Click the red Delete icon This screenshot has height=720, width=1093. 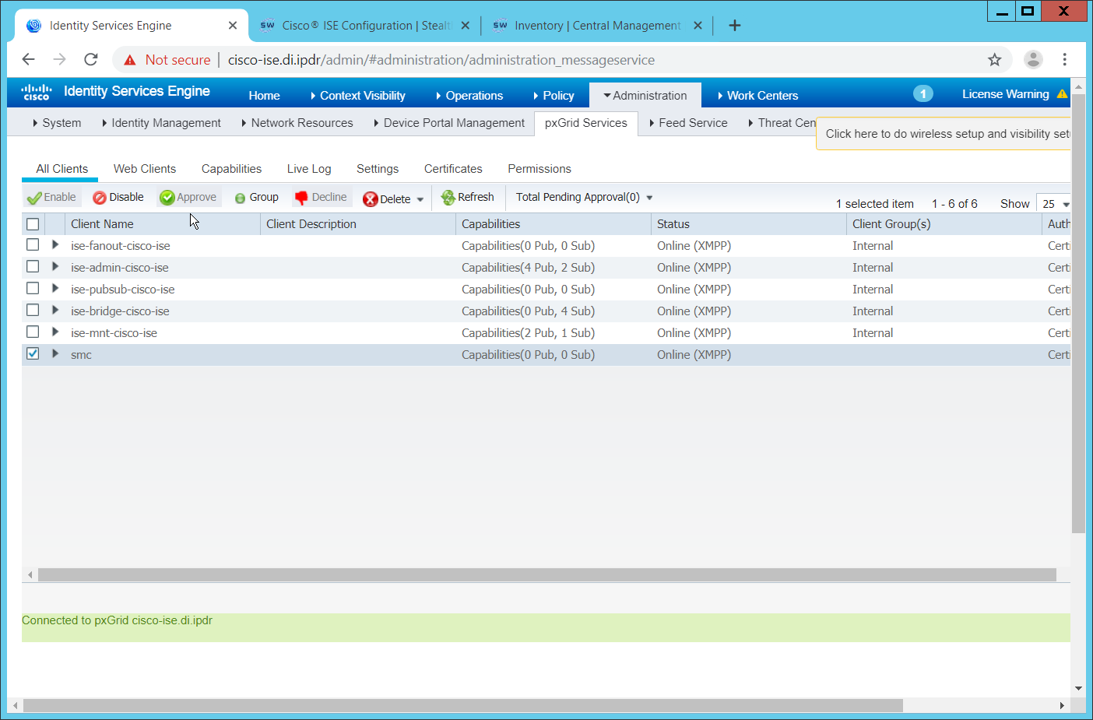(x=371, y=199)
